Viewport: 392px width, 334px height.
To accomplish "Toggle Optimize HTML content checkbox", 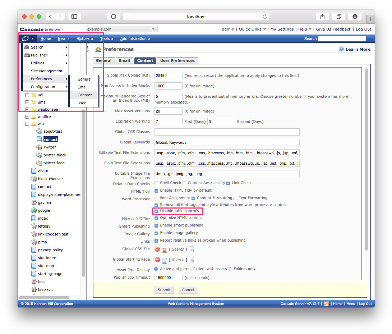I will tap(156, 218).
